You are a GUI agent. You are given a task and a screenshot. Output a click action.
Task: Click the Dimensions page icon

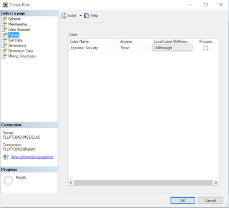(x=4, y=45)
